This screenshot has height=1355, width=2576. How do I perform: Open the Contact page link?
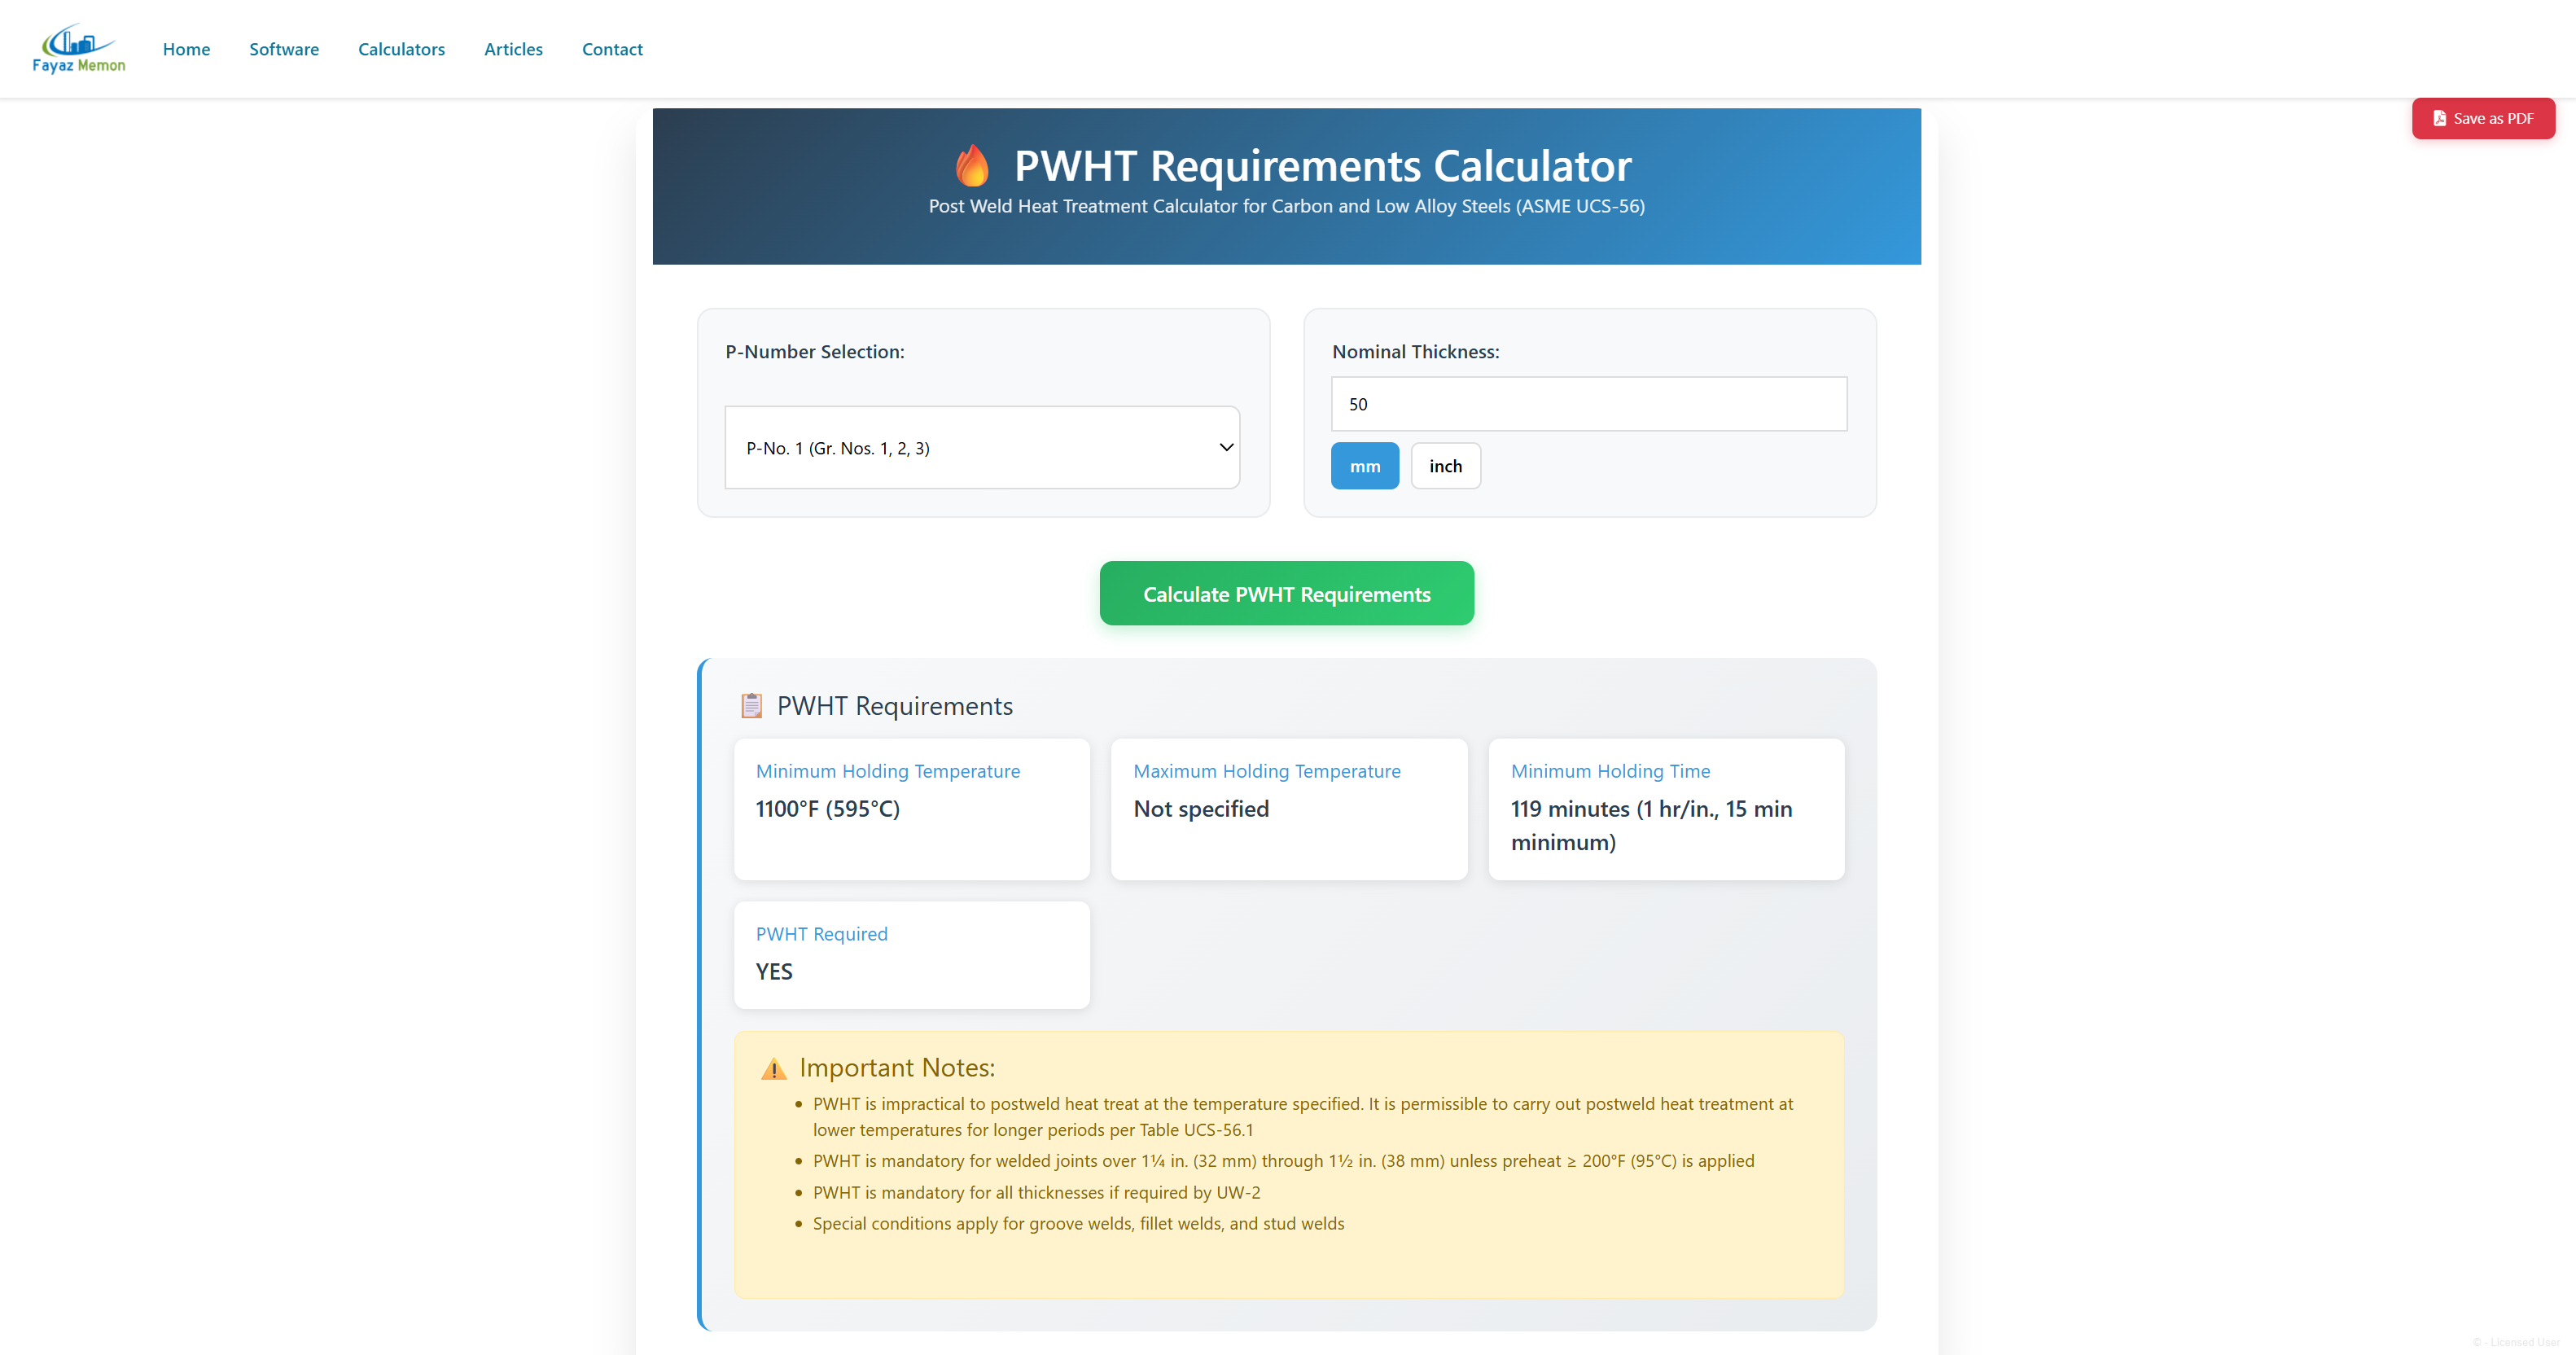[612, 49]
